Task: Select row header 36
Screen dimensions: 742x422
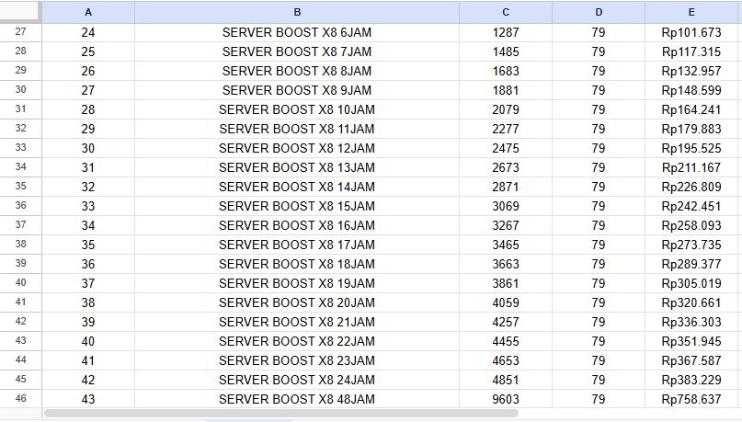Action: pos(20,206)
